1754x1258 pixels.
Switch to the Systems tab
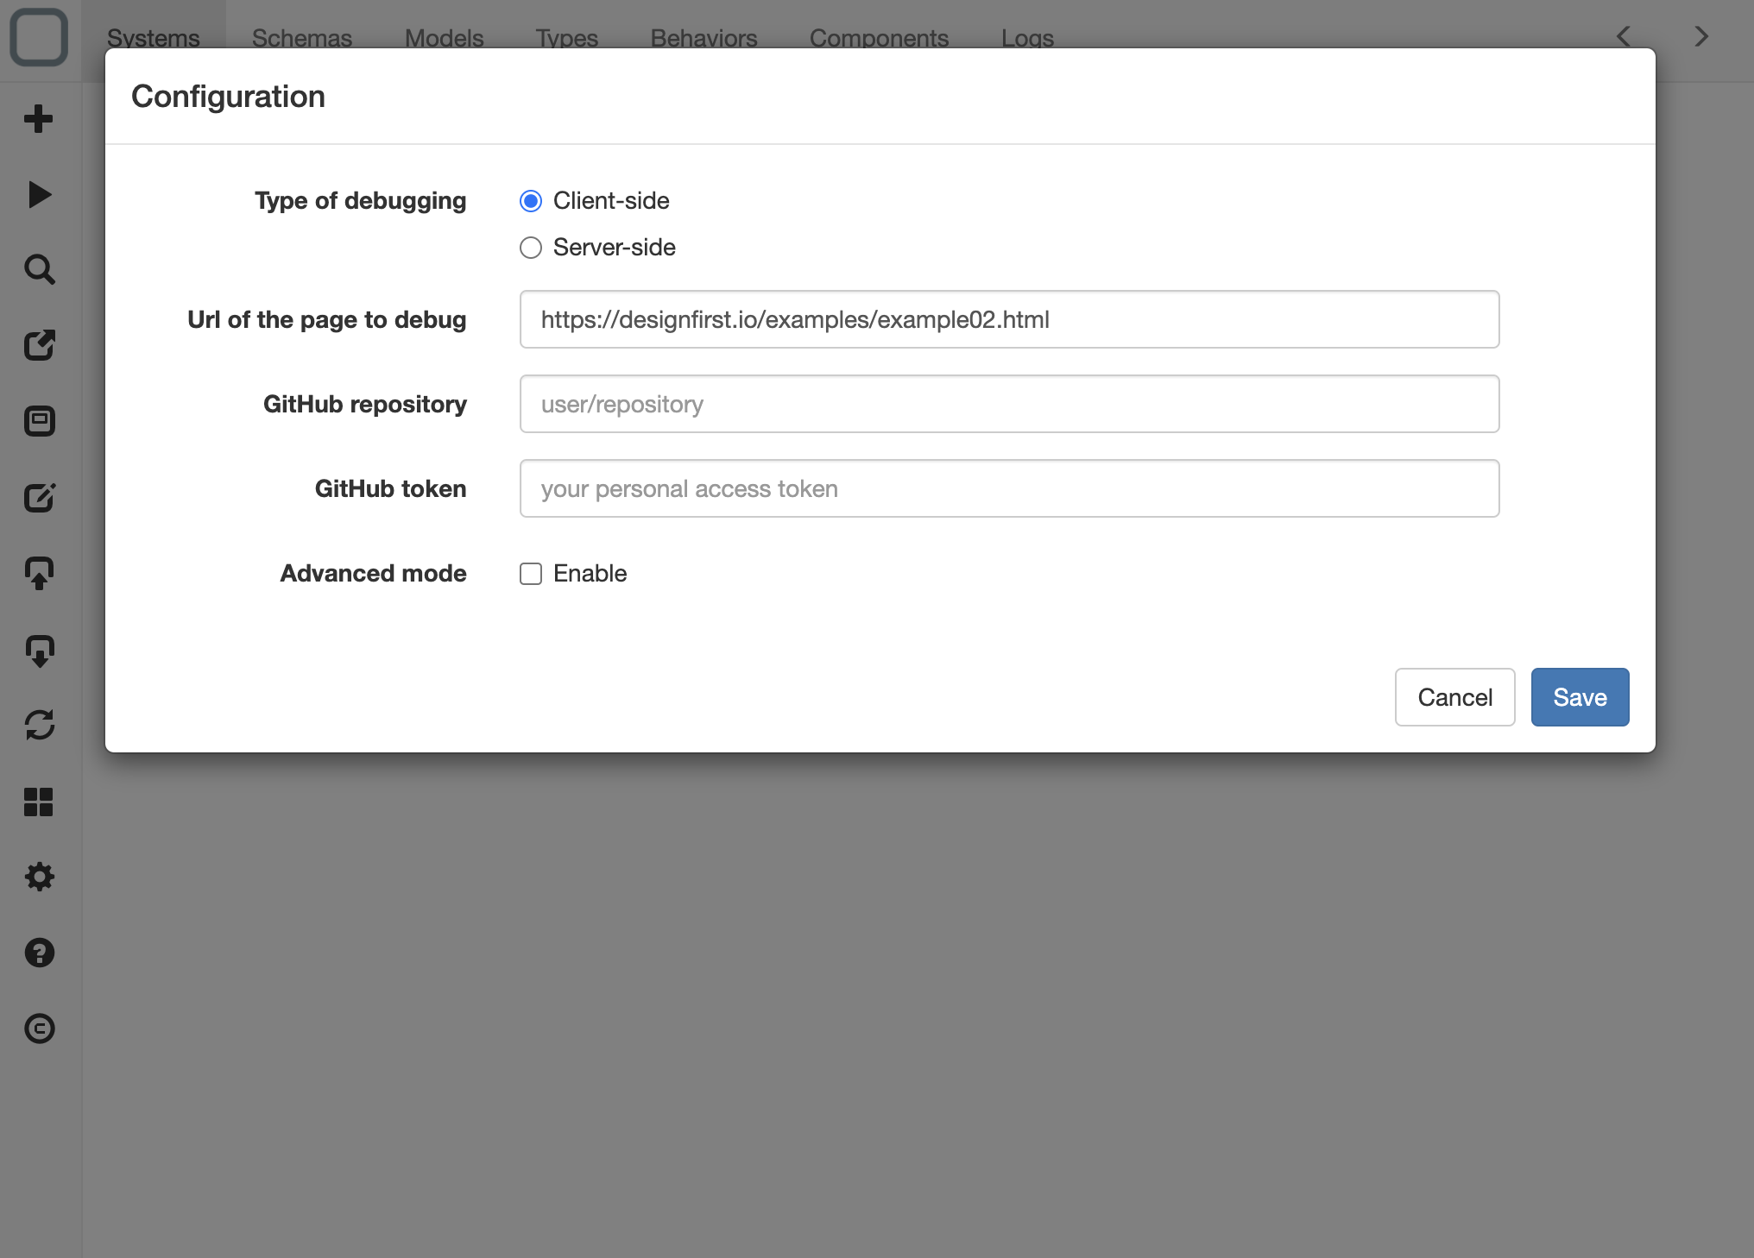[154, 38]
